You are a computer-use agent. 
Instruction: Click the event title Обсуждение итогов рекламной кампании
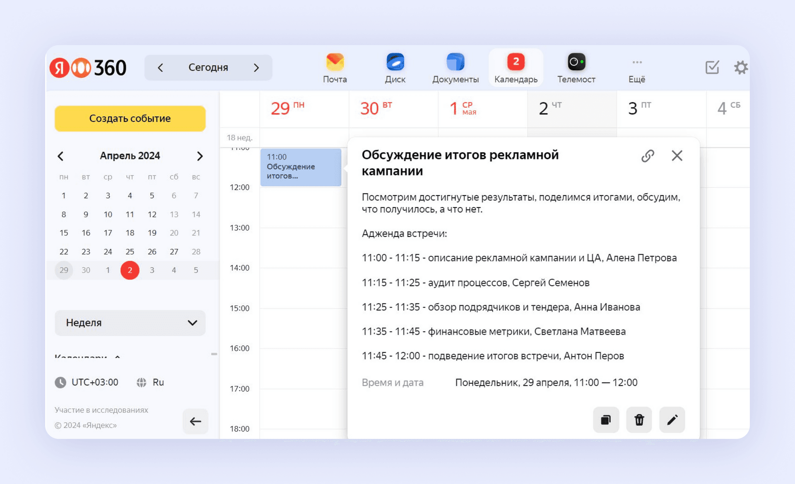tap(460, 163)
